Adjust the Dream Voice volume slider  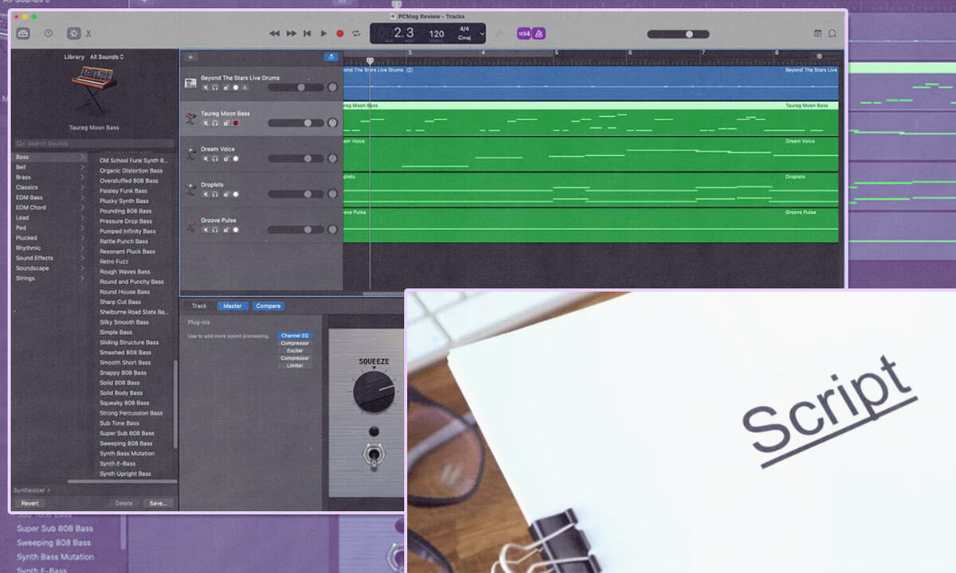coord(296,158)
